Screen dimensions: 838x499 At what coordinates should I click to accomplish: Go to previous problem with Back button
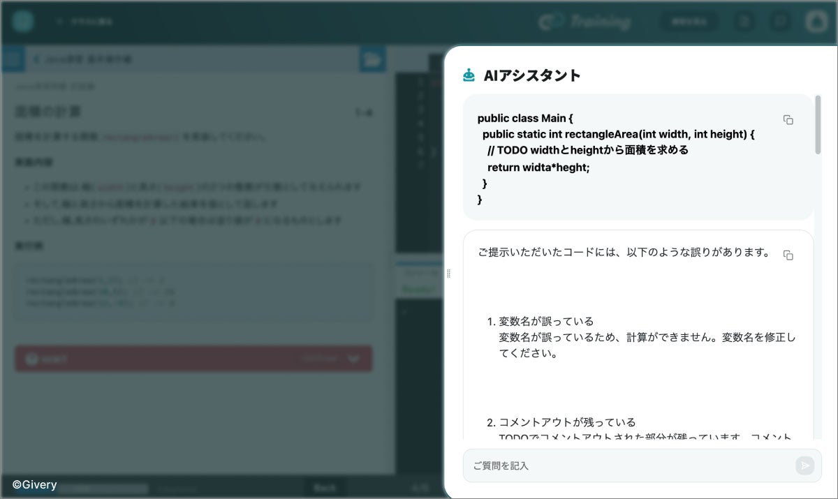tap(325, 488)
